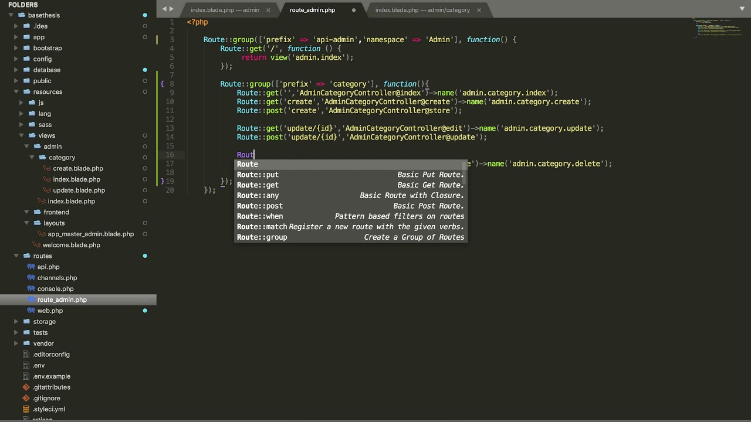
Task: Click the create.blade.php file icon
Action: [x=48, y=168]
